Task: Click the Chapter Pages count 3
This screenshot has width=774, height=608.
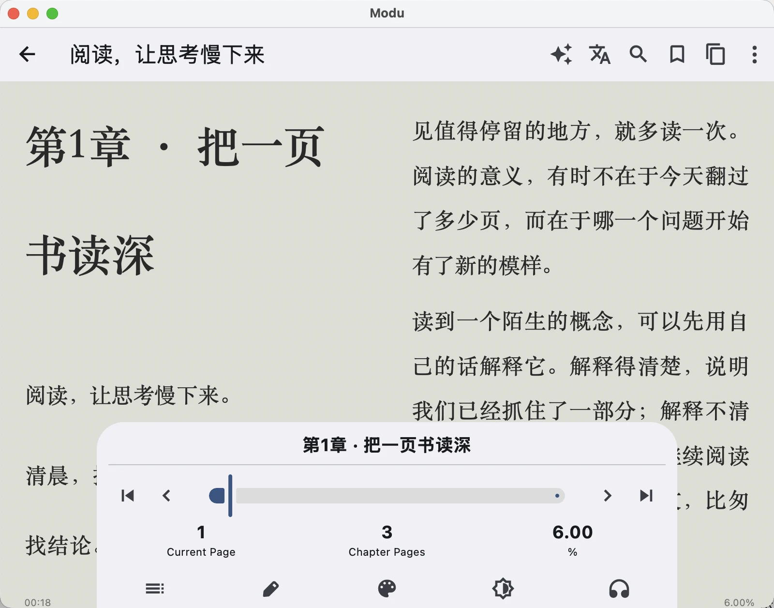Action: point(387,532)
